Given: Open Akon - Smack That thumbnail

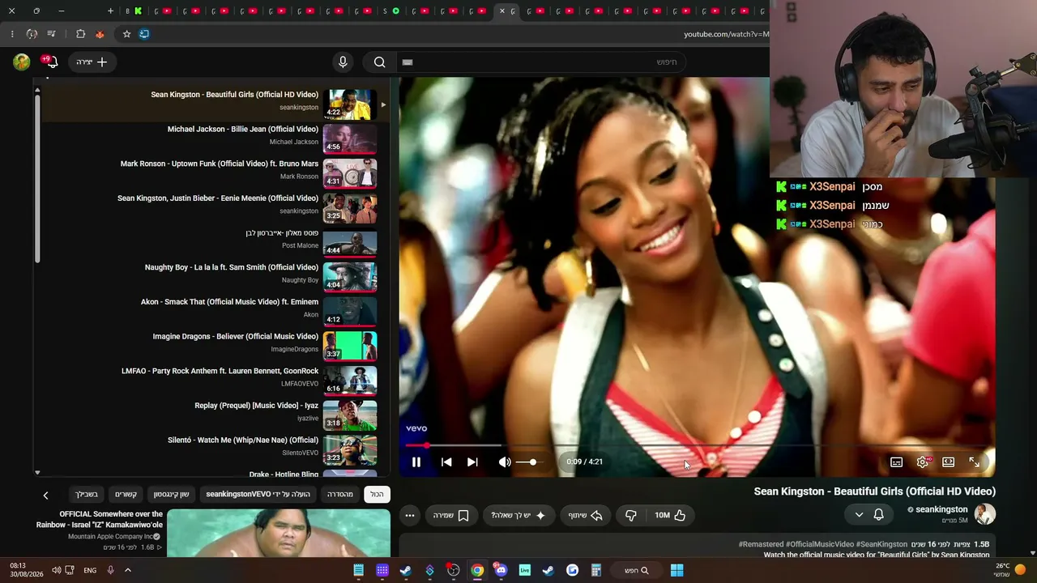Looking at the screenshot, I should point(350,312).
